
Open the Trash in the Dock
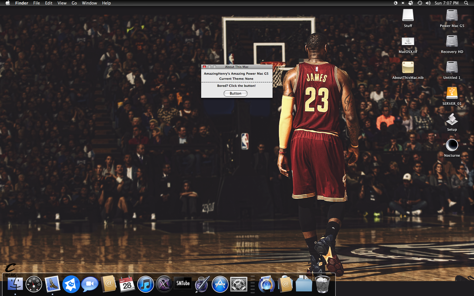(x=322, y=284)
